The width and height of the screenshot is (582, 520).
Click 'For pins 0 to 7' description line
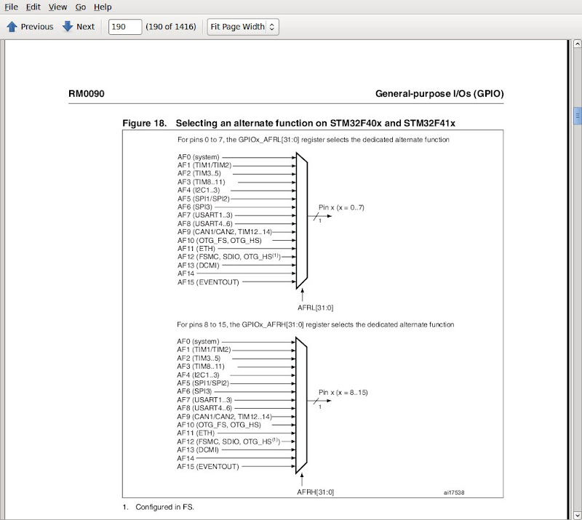(314, 140)
